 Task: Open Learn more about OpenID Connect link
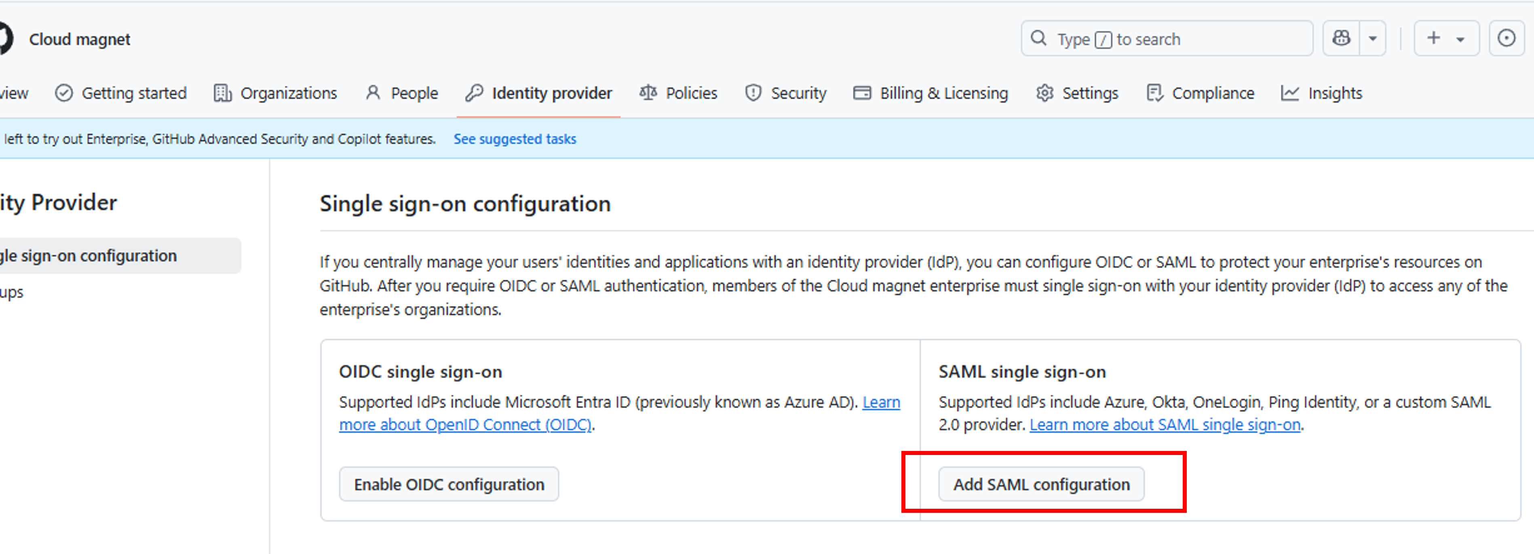(465, 425)
